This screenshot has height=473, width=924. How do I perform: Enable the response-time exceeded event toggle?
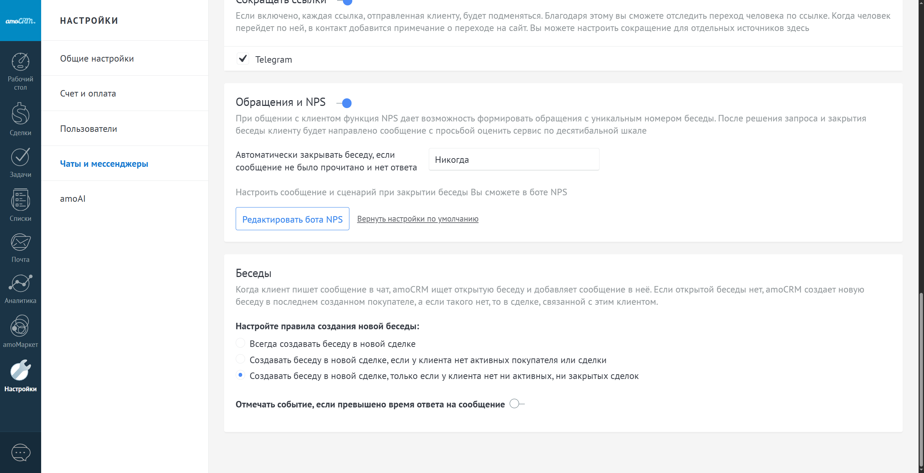(517, 404)
